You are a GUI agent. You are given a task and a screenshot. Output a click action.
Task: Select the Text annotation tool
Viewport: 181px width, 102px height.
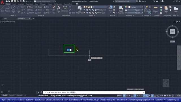[59, 9]
